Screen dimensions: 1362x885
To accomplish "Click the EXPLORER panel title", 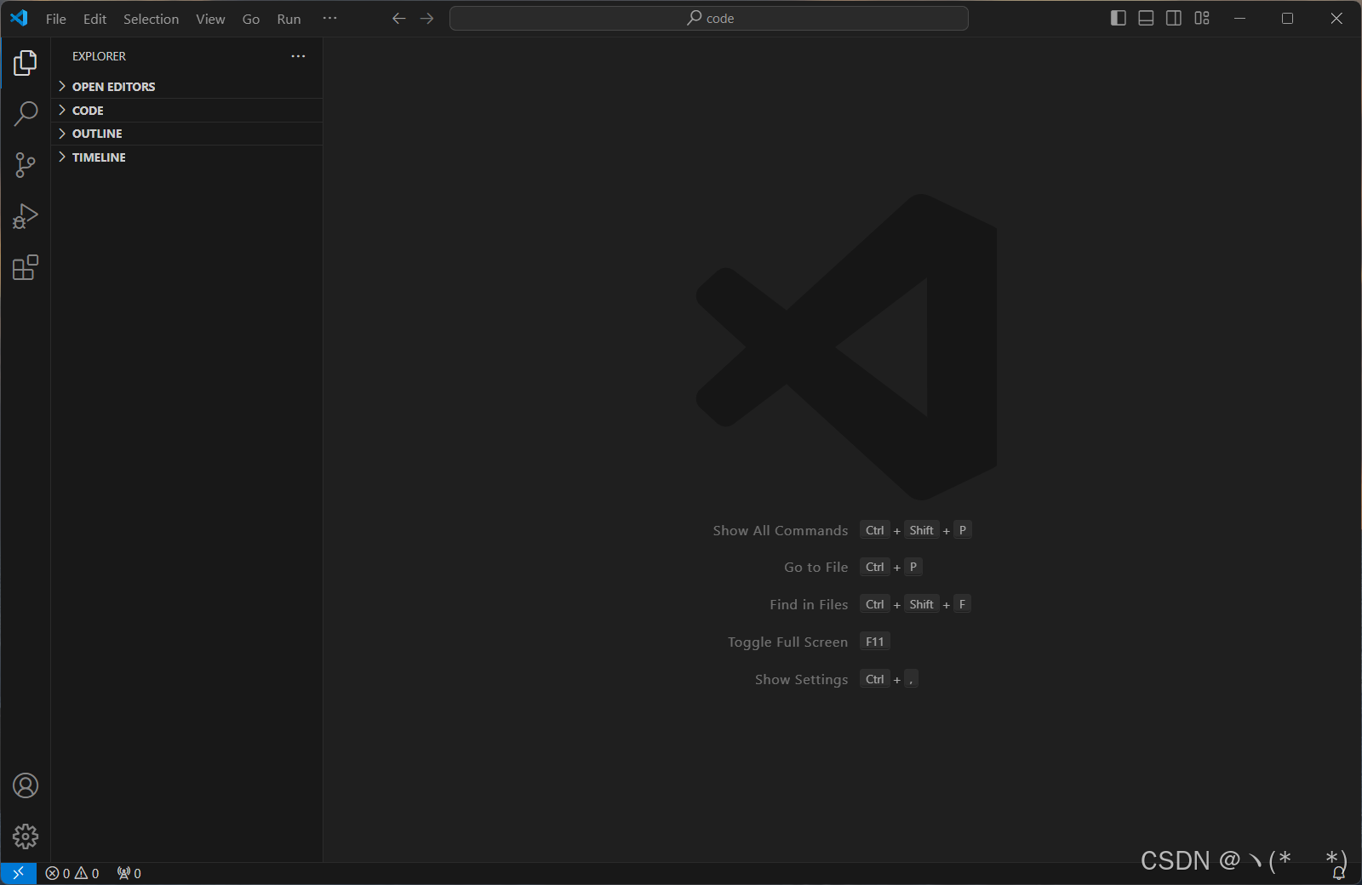I will click(99, 56).
